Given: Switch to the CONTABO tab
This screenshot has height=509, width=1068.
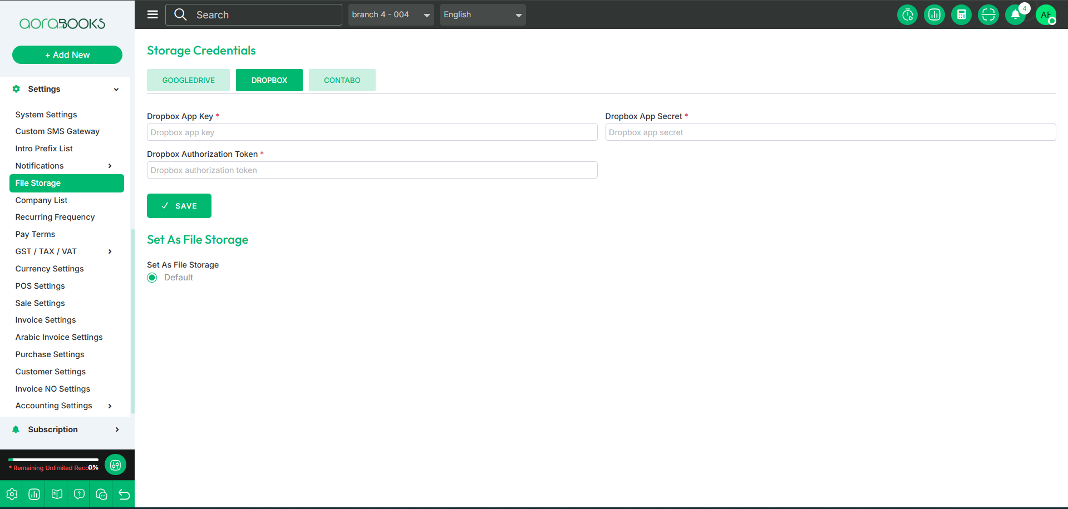Looking at the screenshot, I should (342, 80).
